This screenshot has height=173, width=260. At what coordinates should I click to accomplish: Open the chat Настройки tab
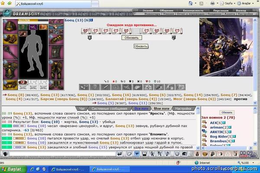[183, 109]
